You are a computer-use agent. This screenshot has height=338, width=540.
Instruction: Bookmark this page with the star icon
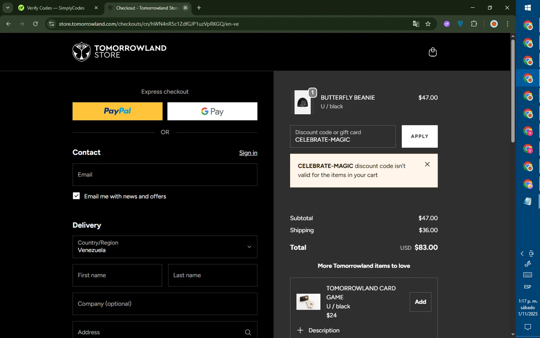click(x=428, y=24)
